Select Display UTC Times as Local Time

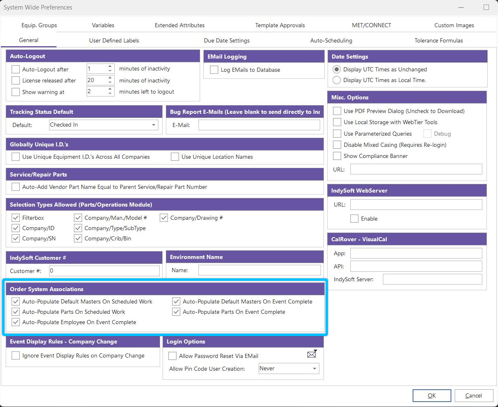point(337,80)
